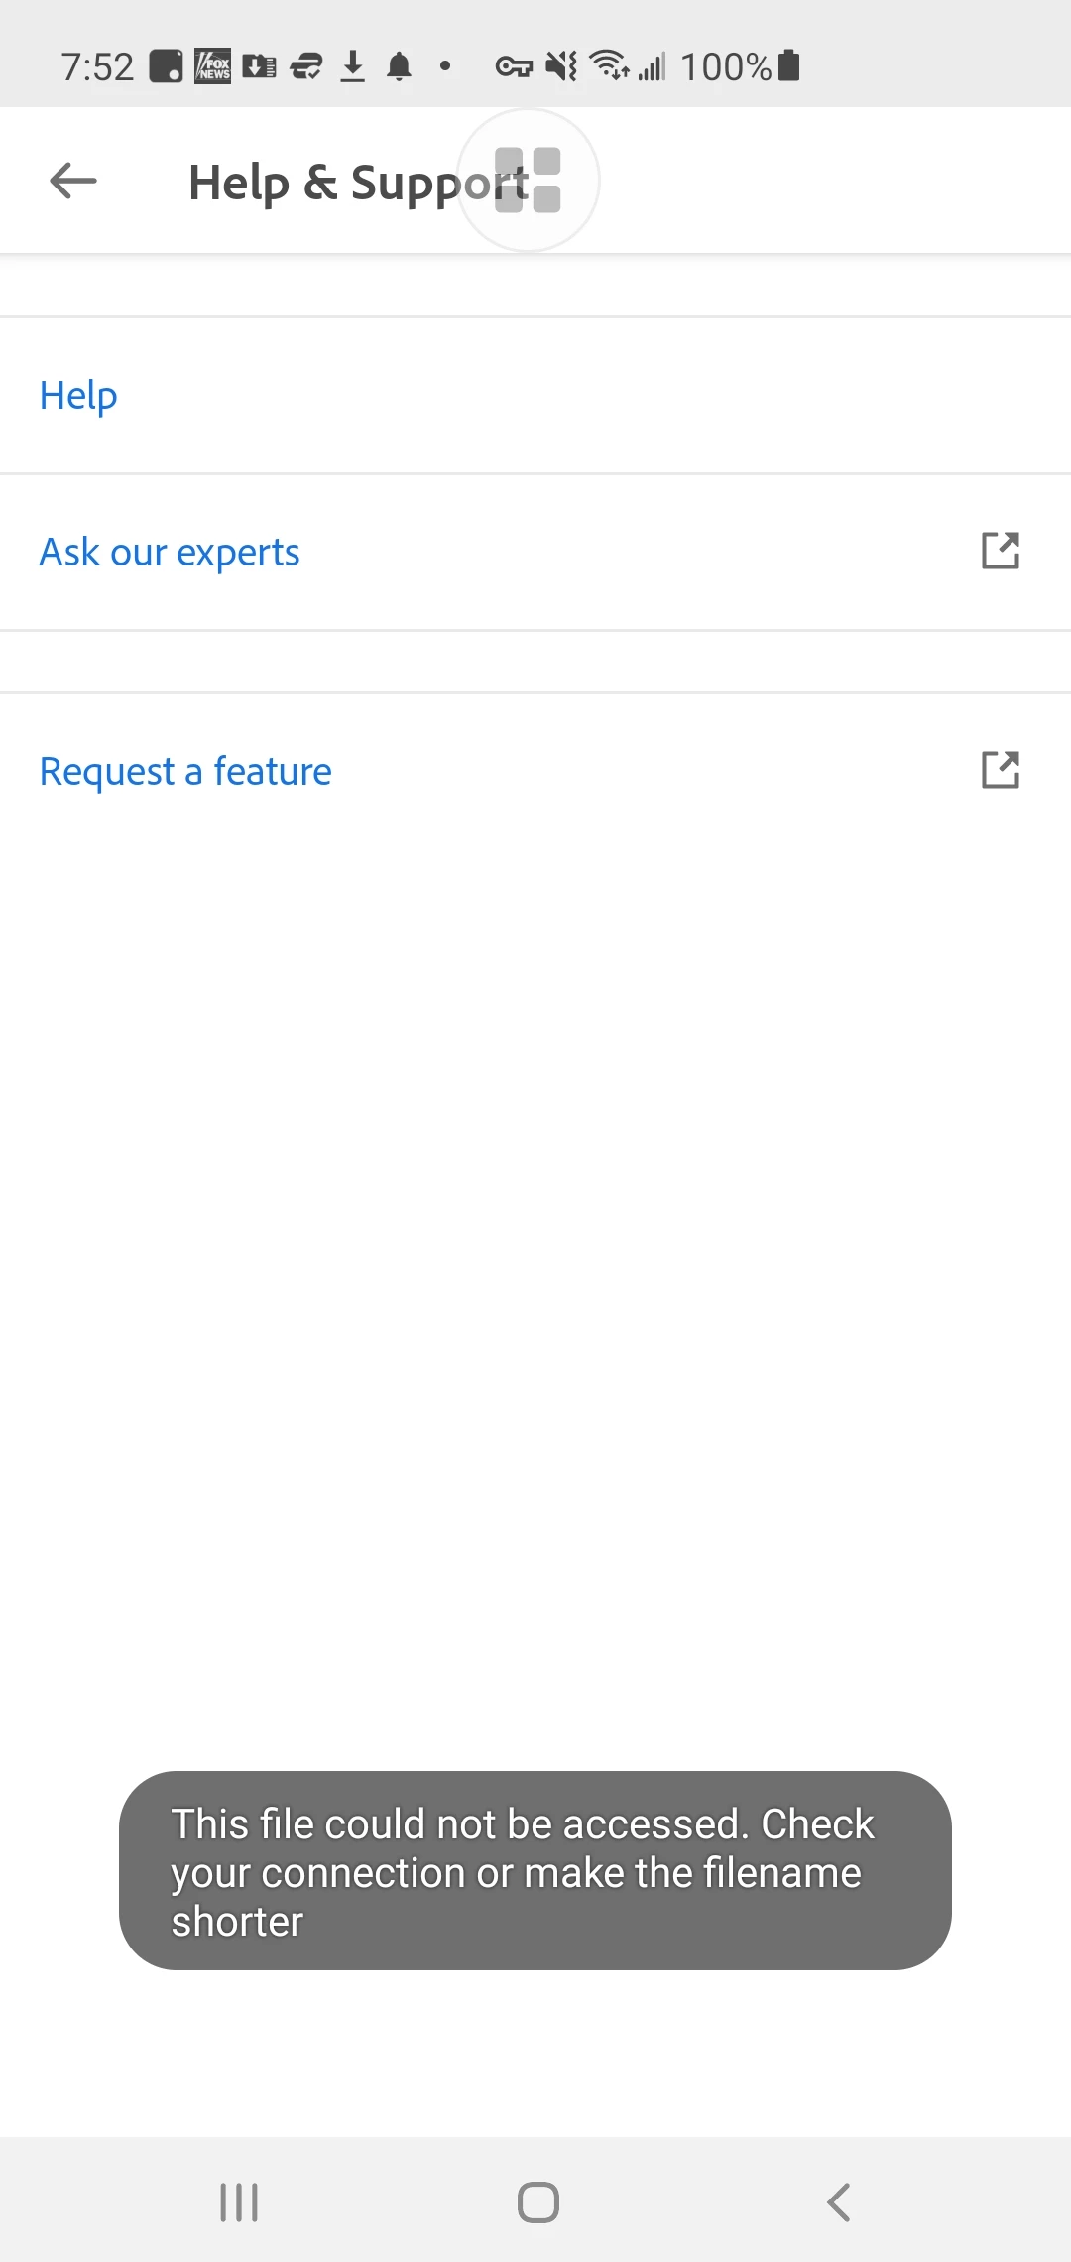Tap the floating four-square overlay icon
The width and height of the screenshot is (1071, 2262).
click(x=528, y=181)
